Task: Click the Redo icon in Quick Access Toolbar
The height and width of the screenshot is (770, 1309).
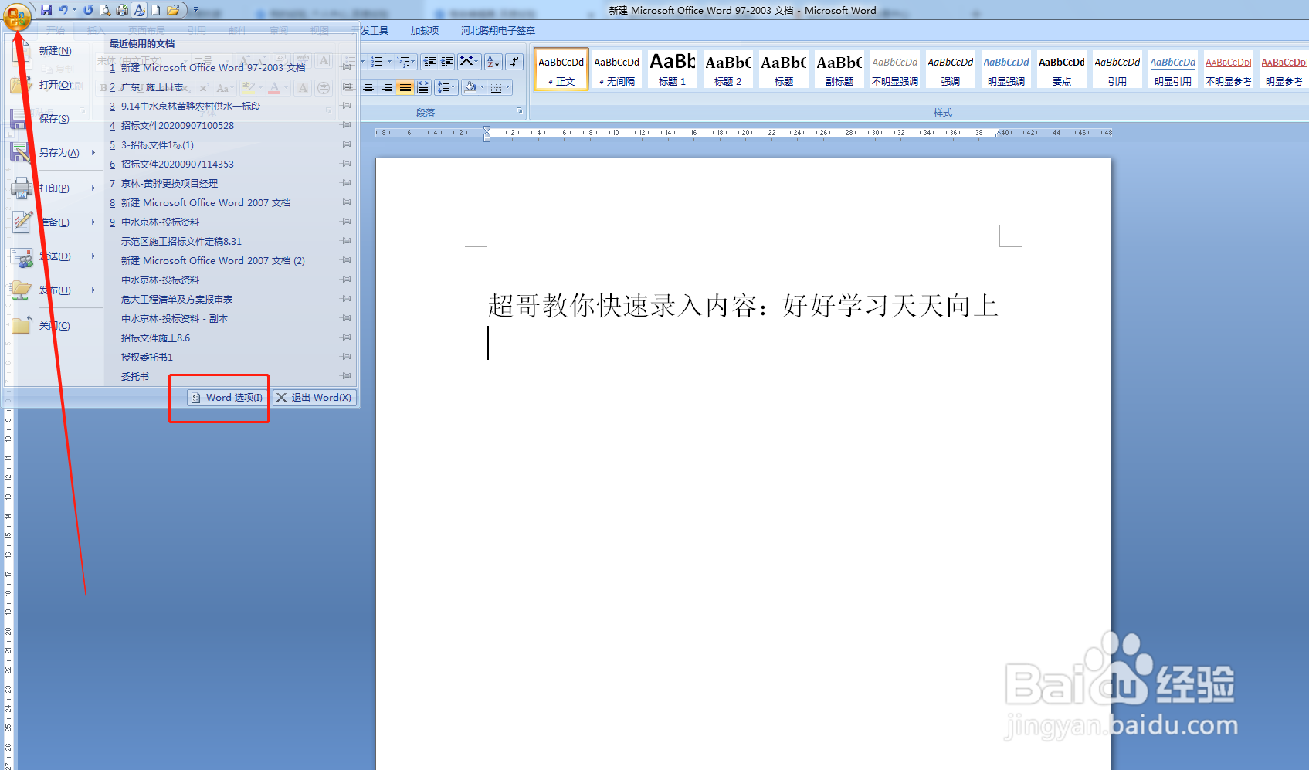Action: tap(88, 10)
